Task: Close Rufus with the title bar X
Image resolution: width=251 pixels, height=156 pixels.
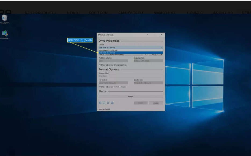Action: [x=161, y=35]
